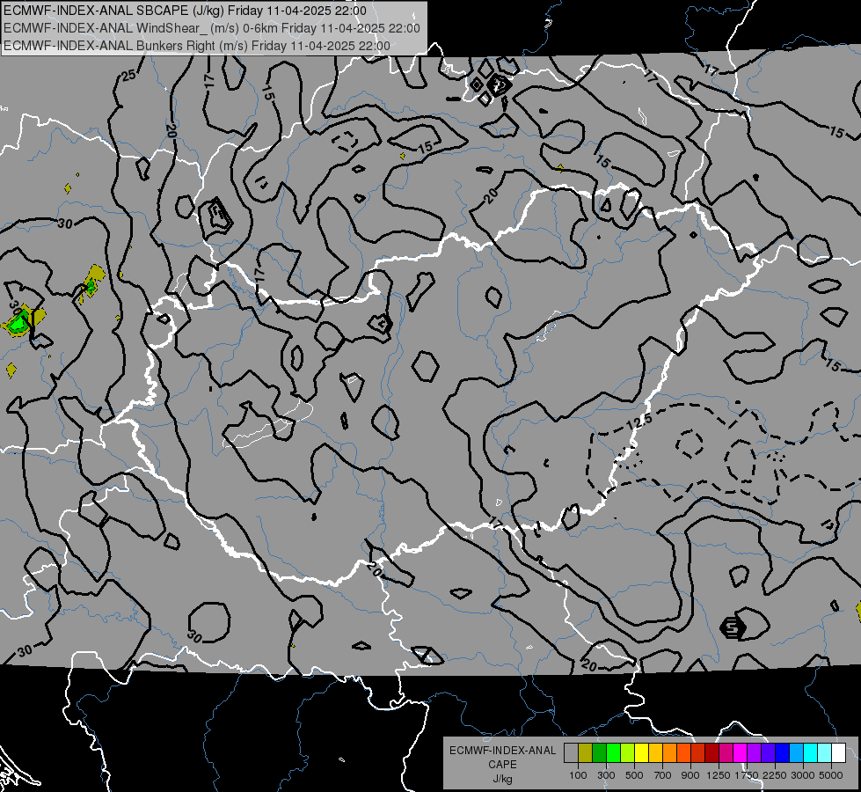This screenshot has width=861, height=792.
Task: Pick the indigo-violet legend swatch
Action: 768,752
